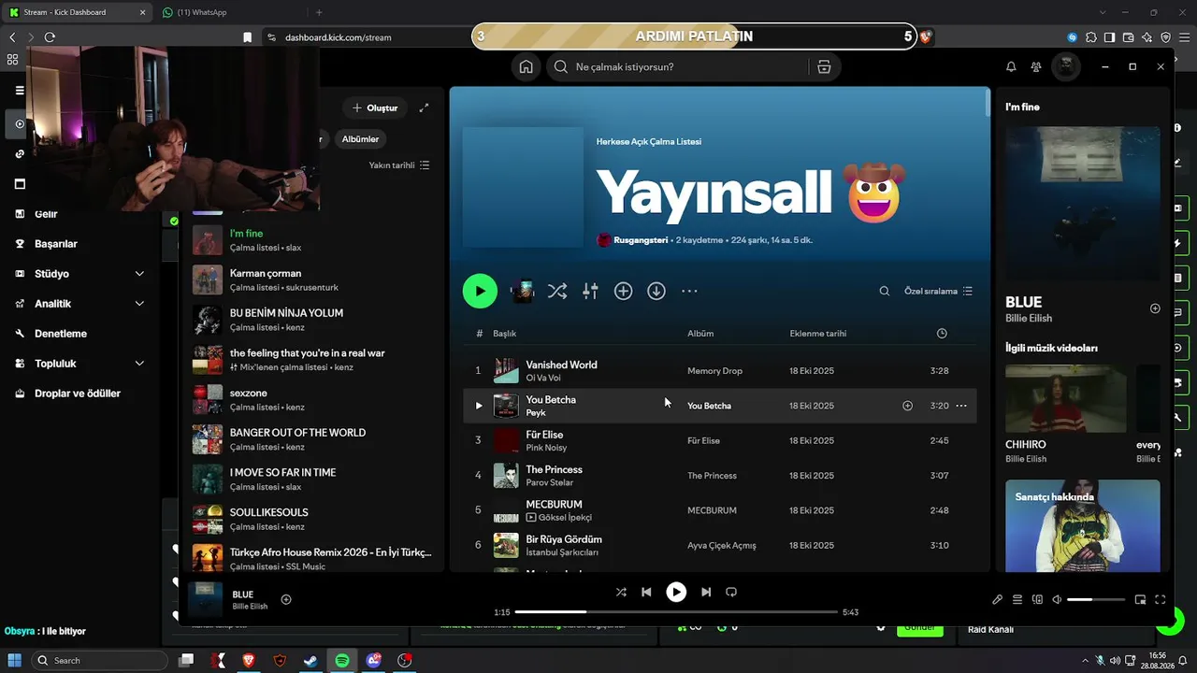This screenshot has width=1197, height=673.
Task: Open Steam from the Windows taskbar
Action: pyautogui.click(x=310, y=660)
